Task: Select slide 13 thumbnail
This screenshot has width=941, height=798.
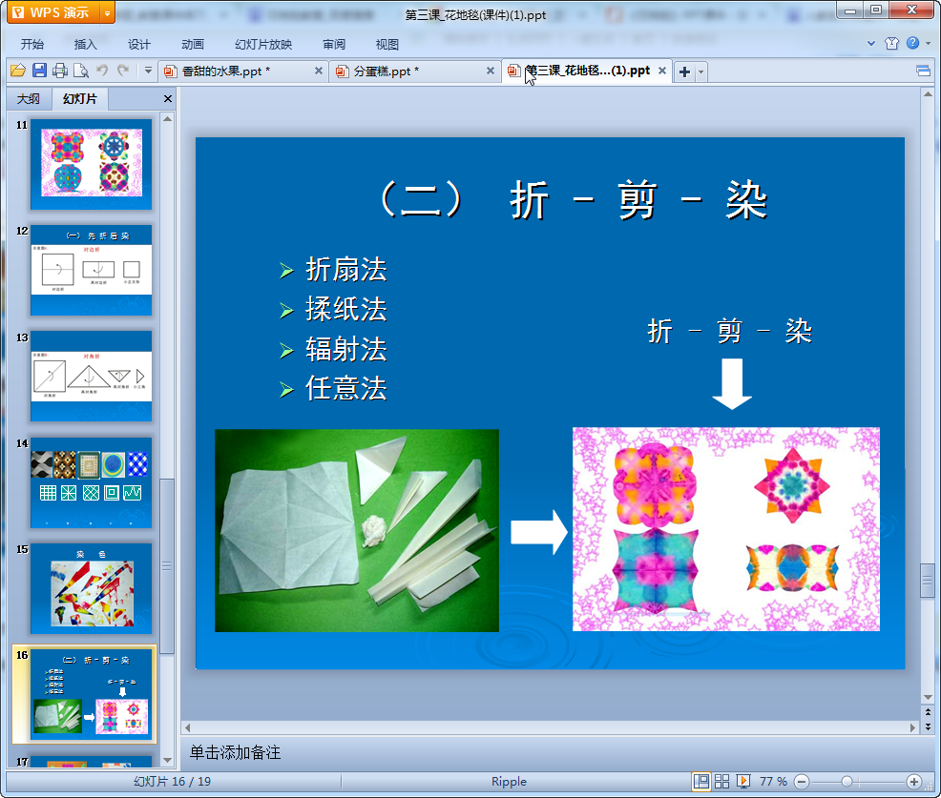Action: click(92, 376)
